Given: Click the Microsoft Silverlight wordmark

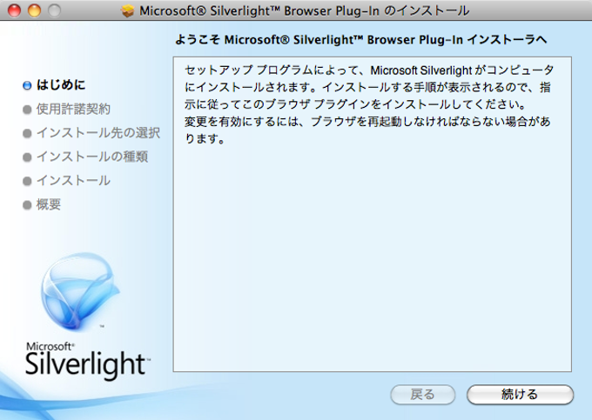Looking at the screenshot, I should 87,360.
